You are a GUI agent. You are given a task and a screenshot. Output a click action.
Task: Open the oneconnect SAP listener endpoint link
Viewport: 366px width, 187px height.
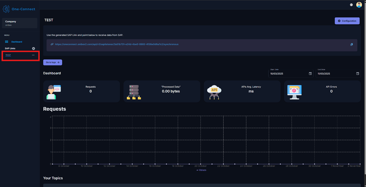(116, 44)
